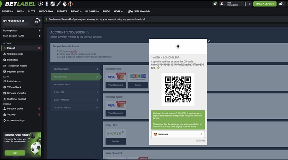The image size is (288, 160).
Task: Open Transaction history
Action: [x=22, y=66]
